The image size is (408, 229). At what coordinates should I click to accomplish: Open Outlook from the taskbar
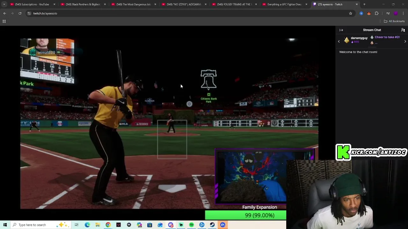click(x=160, y=225)
